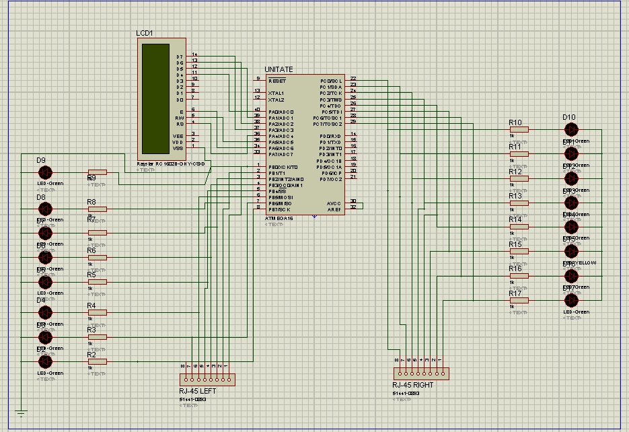Click the ground terminal symbol

click(22, 413)
